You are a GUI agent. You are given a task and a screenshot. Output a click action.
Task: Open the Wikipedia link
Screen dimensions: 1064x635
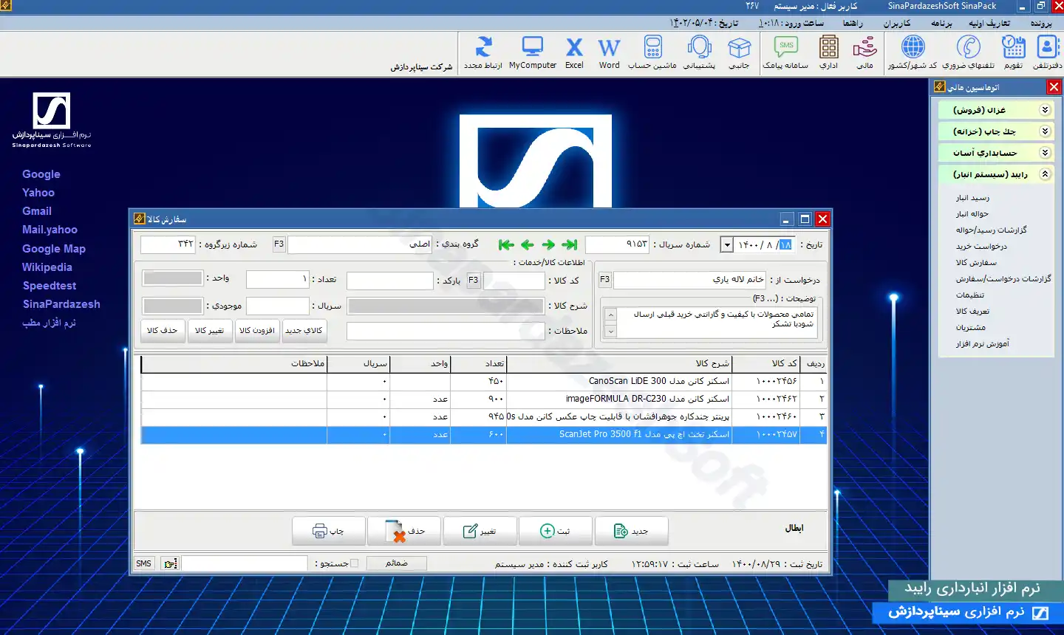(47, 267)
